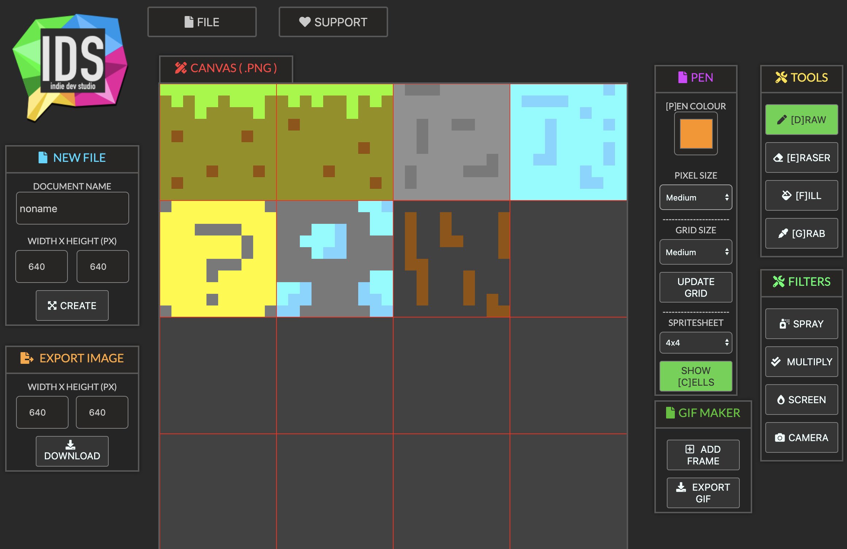Click Update Grid button
The image size is (847, 549).
(696, 287)
